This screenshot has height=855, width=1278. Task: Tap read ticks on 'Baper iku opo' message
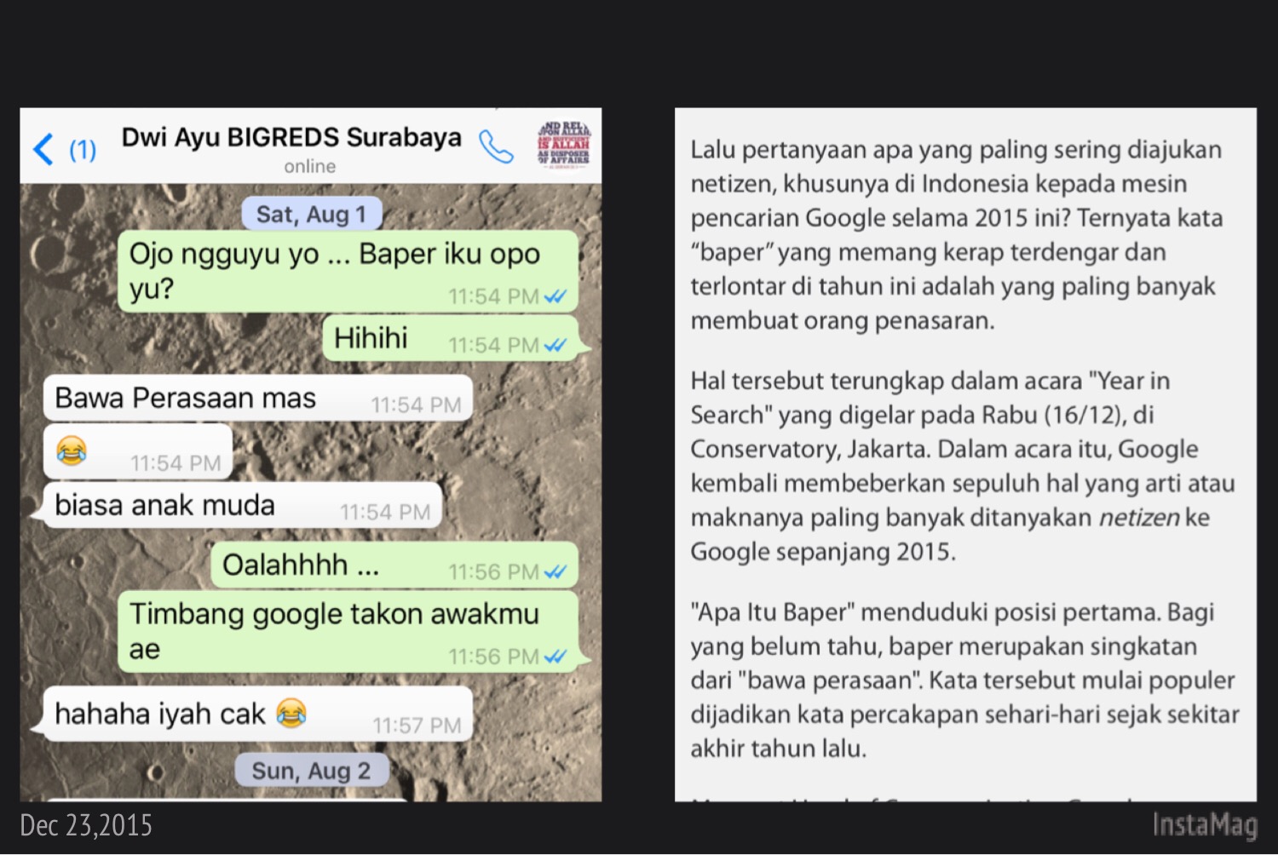[556, 296]
